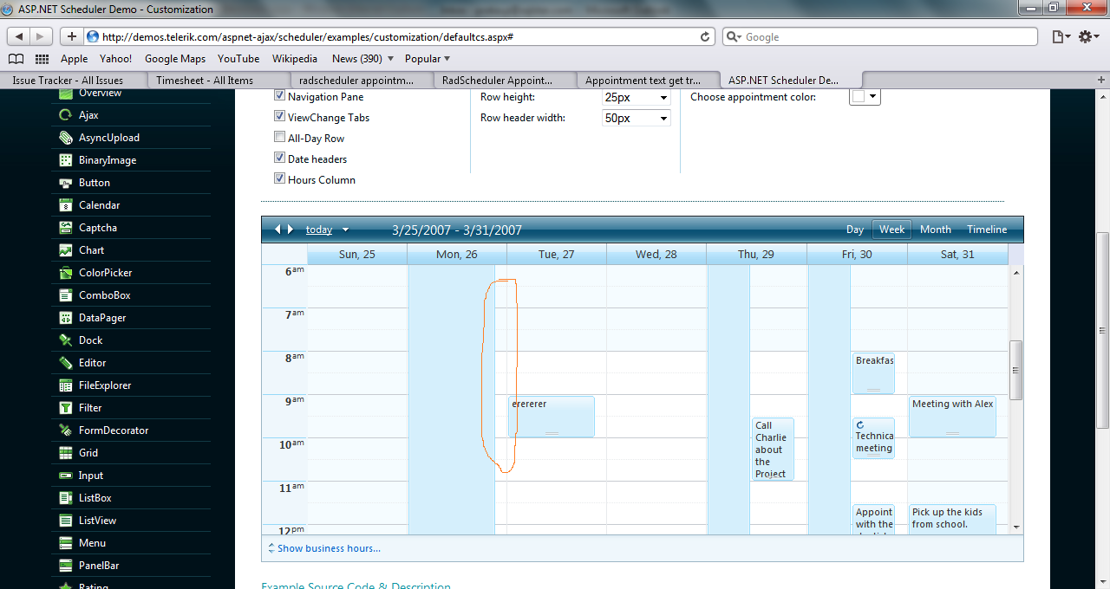Open the Google Maps bookmark
The height and width of the screenshot is (589, 1110).
click(175, 59)
